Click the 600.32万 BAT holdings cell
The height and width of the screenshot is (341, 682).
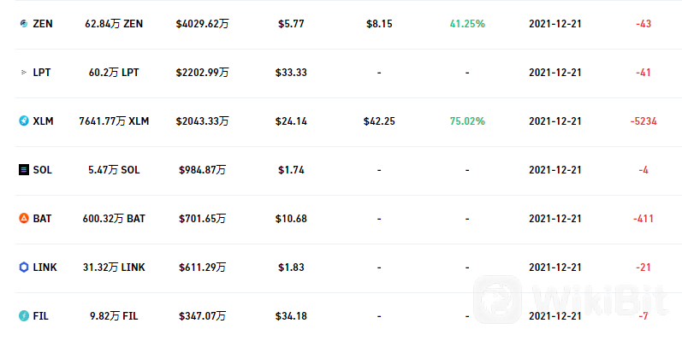tap(114, 219)
